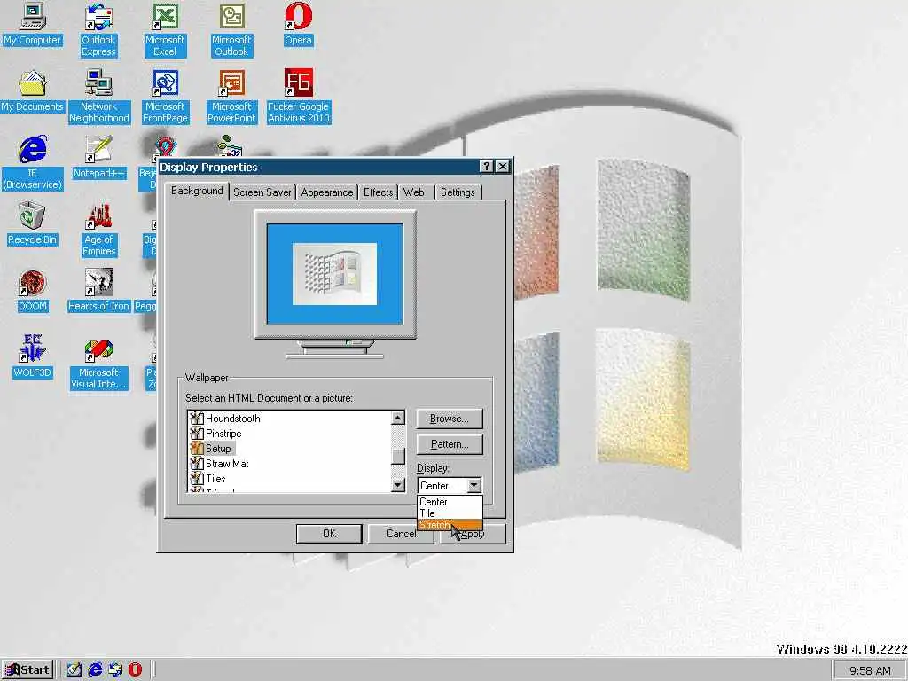Switch to the Settings tab
Screen dimensions: 908x681
click(458, 192)
